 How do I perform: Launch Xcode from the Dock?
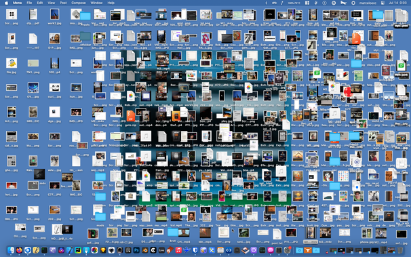69,250
